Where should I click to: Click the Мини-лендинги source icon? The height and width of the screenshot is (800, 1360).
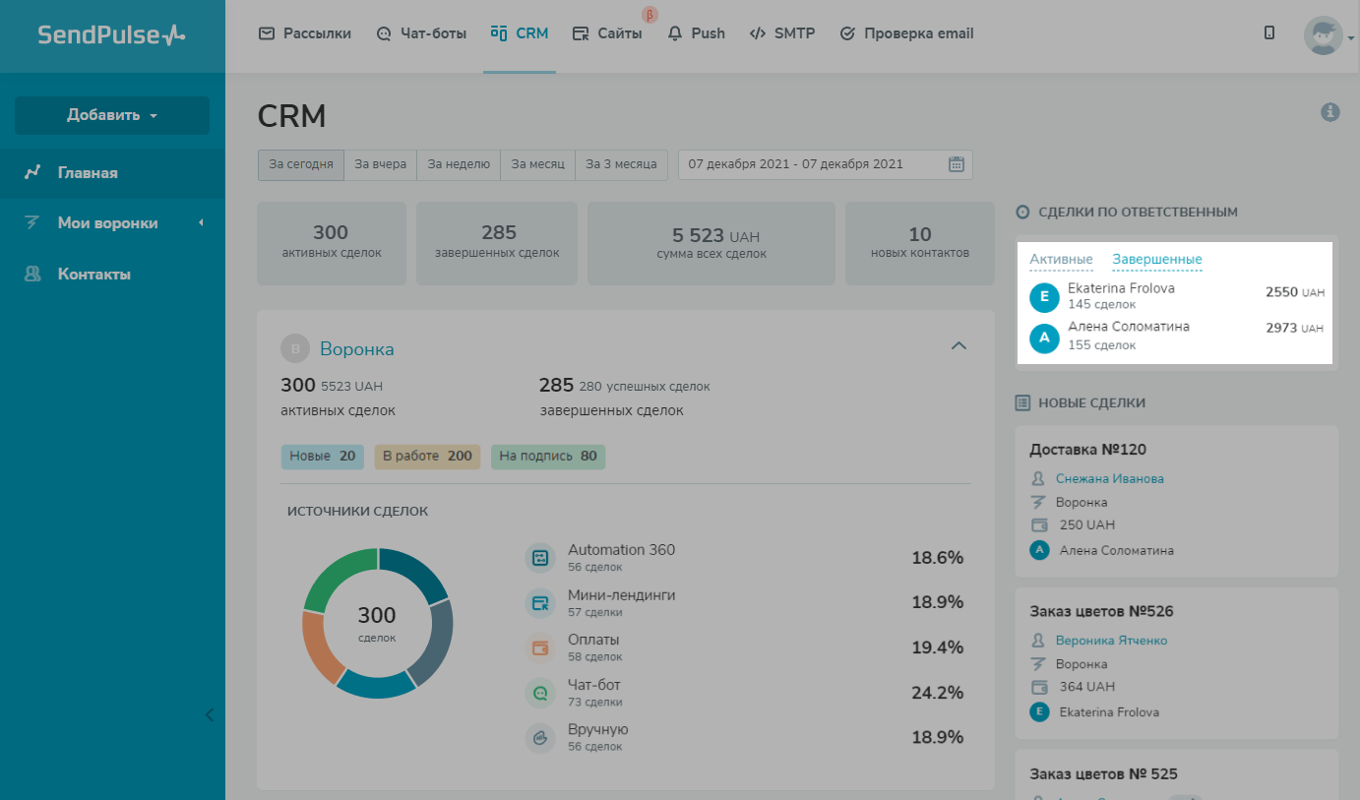click(x=540, y=603)
